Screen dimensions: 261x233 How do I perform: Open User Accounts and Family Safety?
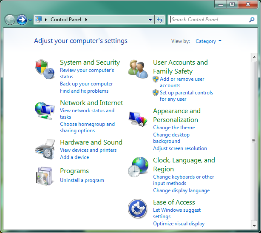(180, 67)
